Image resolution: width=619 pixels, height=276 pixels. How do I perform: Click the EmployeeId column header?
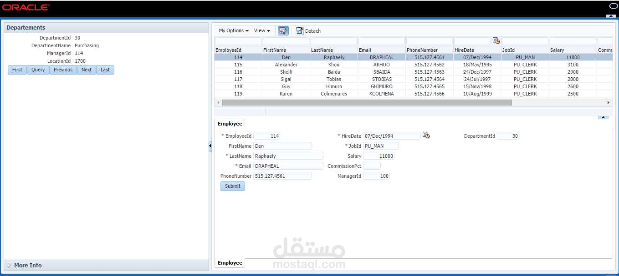coord(238,50)
